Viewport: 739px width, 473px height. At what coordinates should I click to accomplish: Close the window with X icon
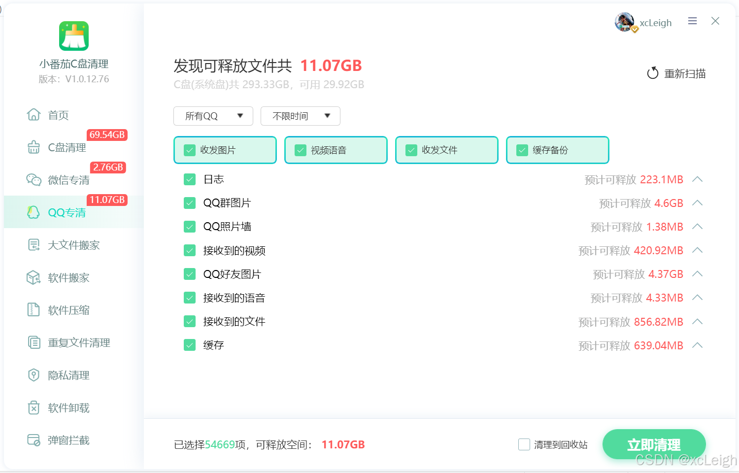pos(715,21)
